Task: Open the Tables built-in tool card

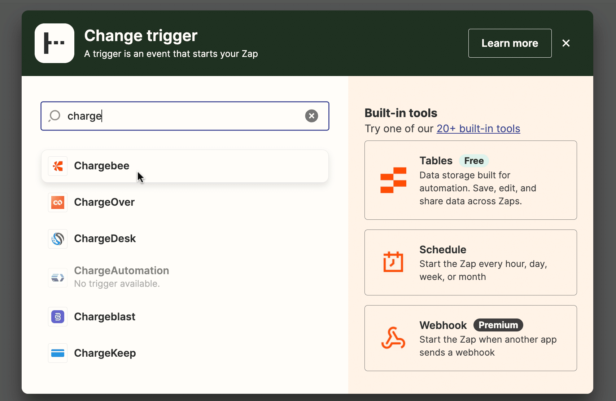Action: pos(471,180)
